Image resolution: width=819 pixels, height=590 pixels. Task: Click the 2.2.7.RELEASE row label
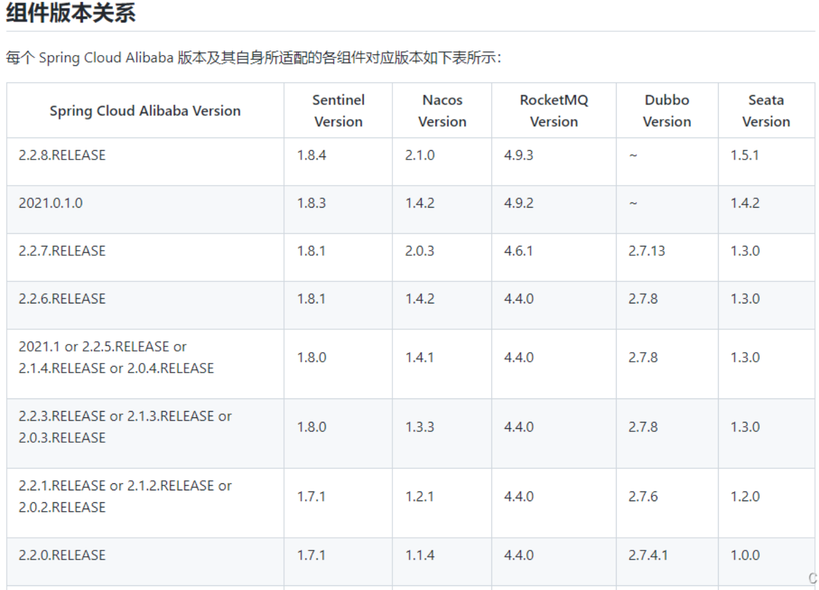click(62, 251)
